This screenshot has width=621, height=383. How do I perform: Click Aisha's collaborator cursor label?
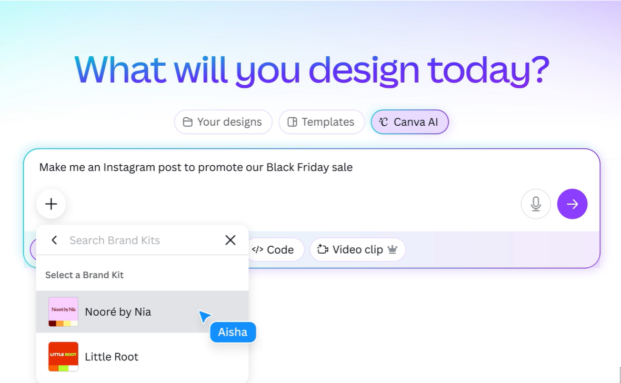tap(233, 332)
